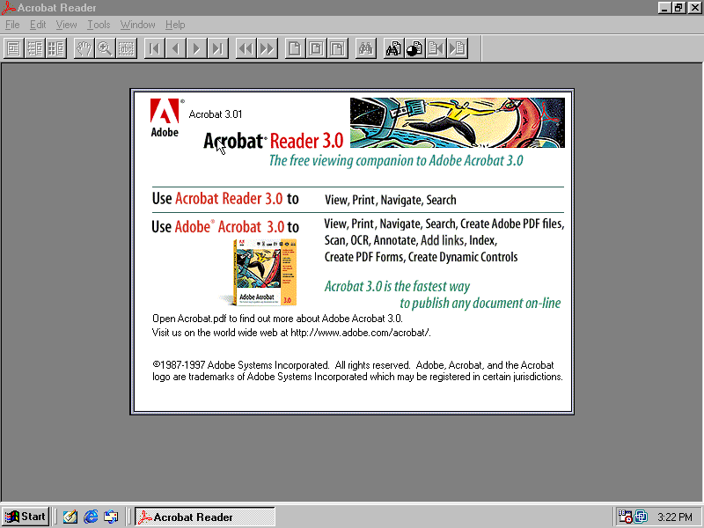Click the Text Select tool icon

pos(126,48)
